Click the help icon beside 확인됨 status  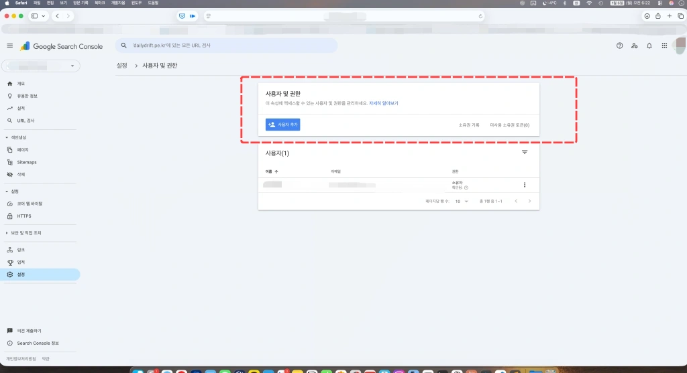(466, 188)
